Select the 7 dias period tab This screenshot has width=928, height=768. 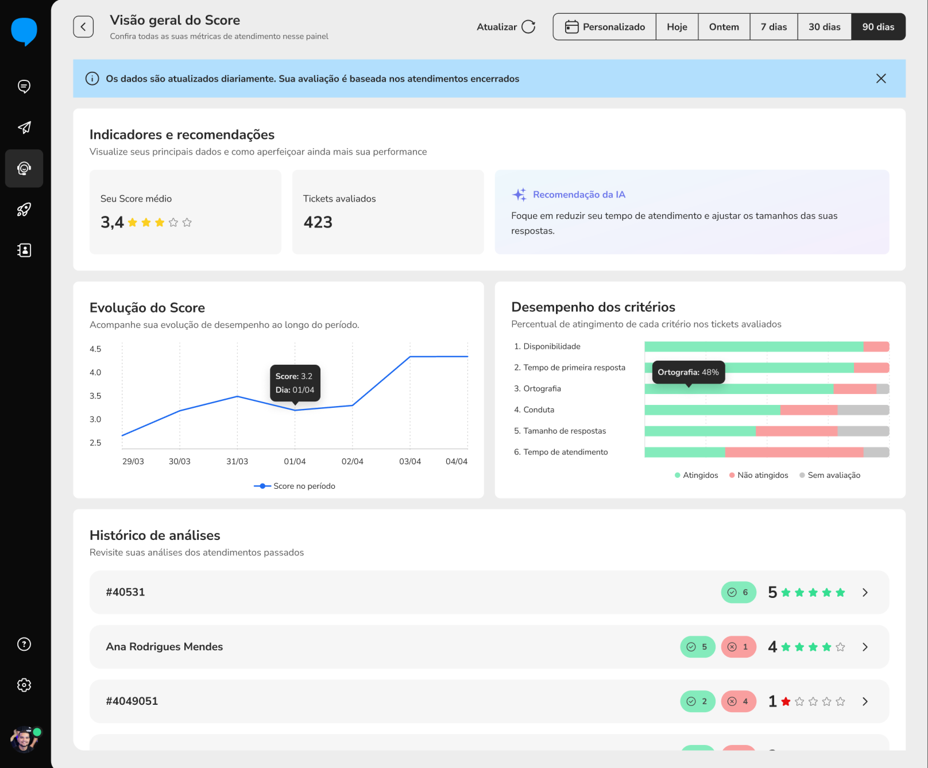(774, 27)
